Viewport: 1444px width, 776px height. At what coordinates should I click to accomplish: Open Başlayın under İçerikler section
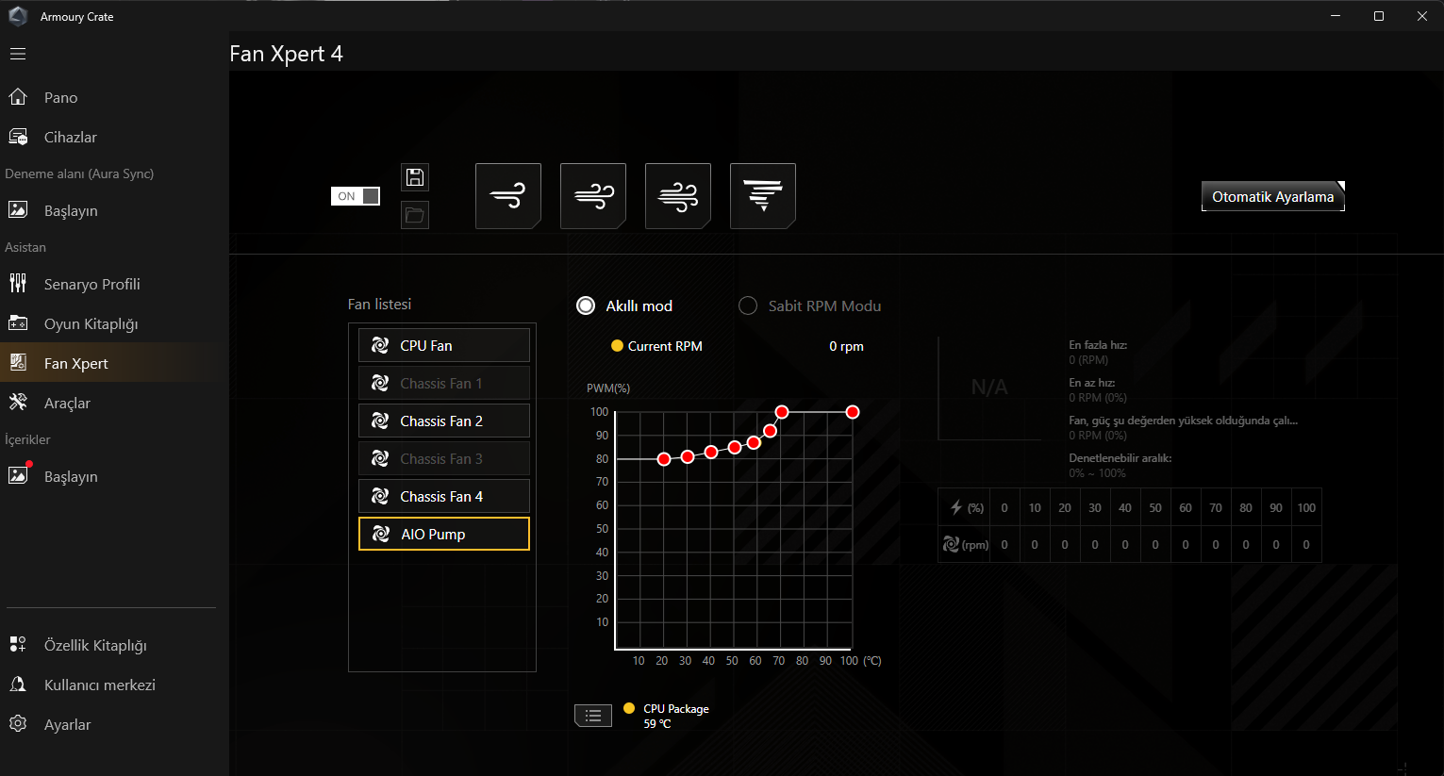click(114, 476)
